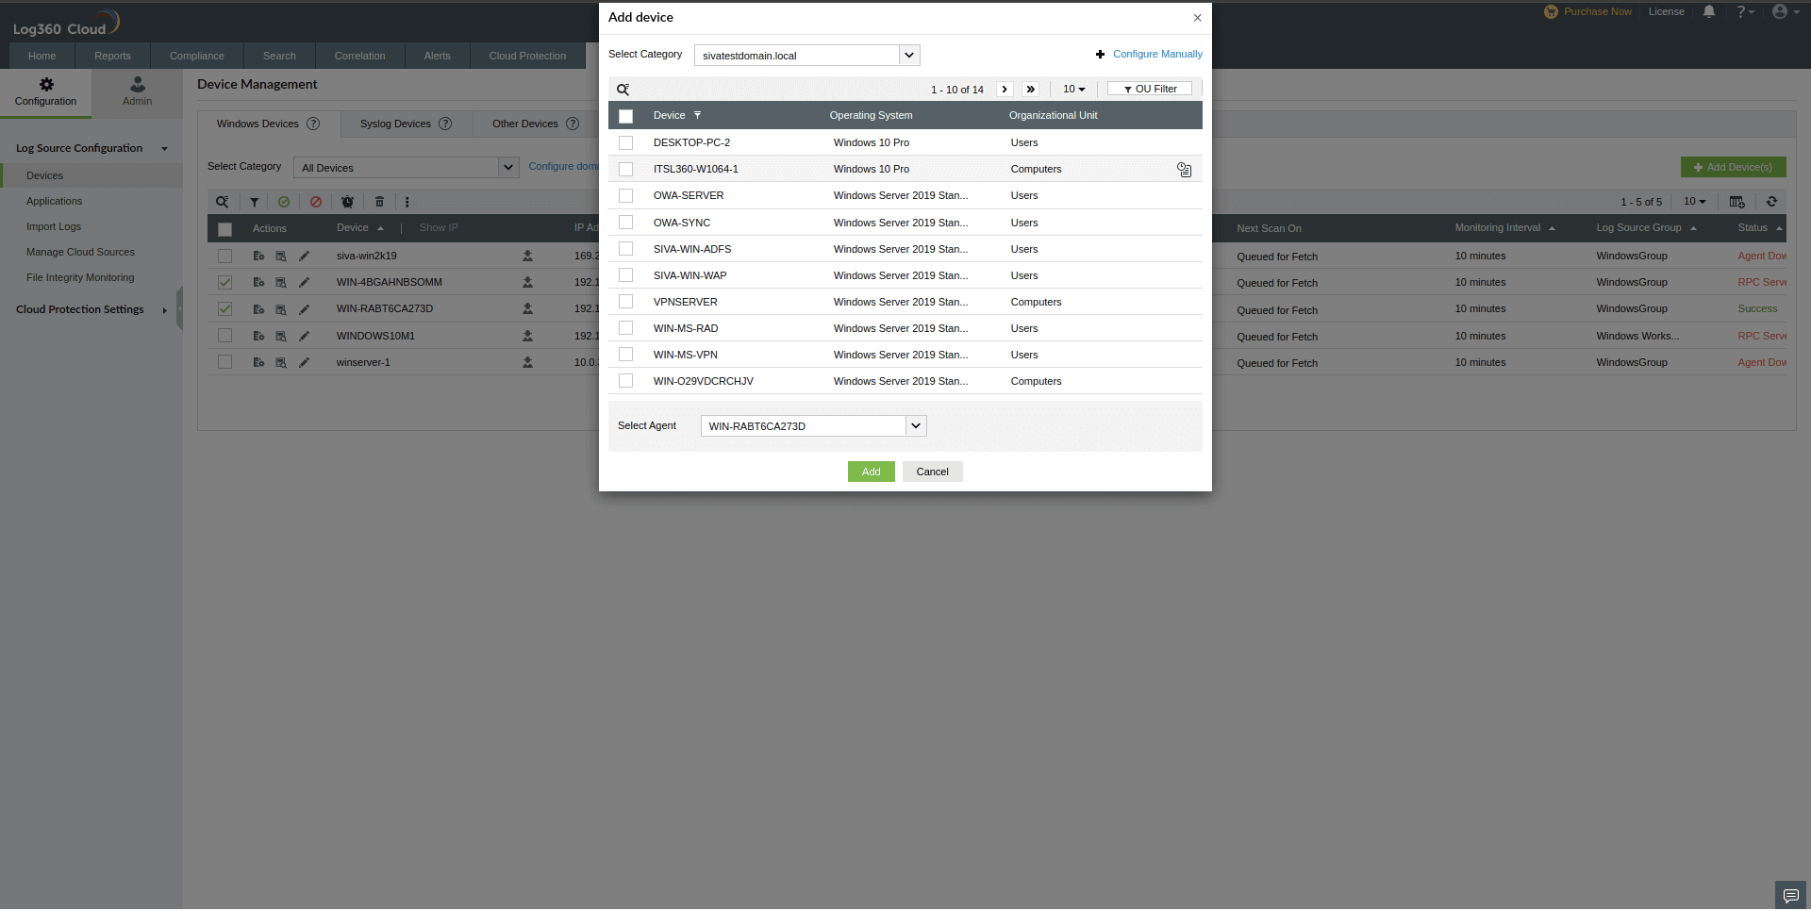Screen dimensions: 1811x911
Task: Check the SIVA-WIN-ADFS checkbox
Action: pyautogui.click(x=626, y=249)
